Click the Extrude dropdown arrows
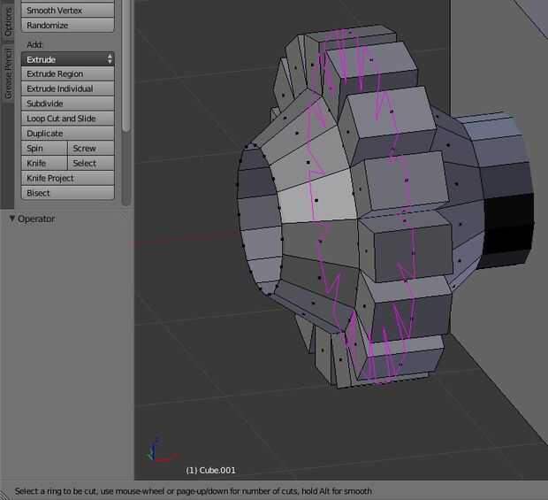 tap(110, 59)
